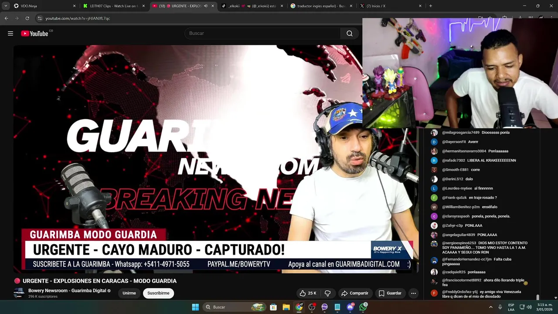
Task: Click chat author @angelaguilar4839
Action: click(x=459, y=235)
